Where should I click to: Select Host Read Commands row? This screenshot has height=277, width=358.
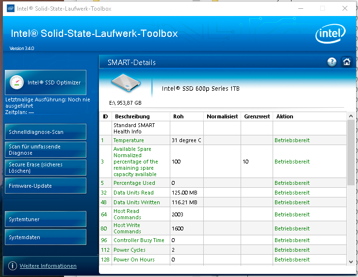click(x=223, y=214)
